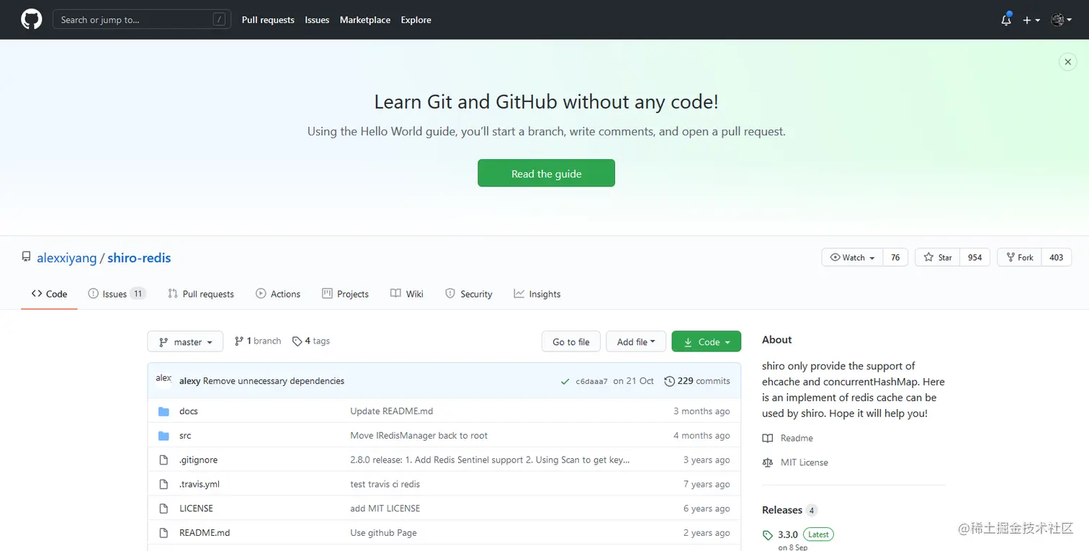View the 403 forks count
1089x551 pixels.
(1057, 257)
